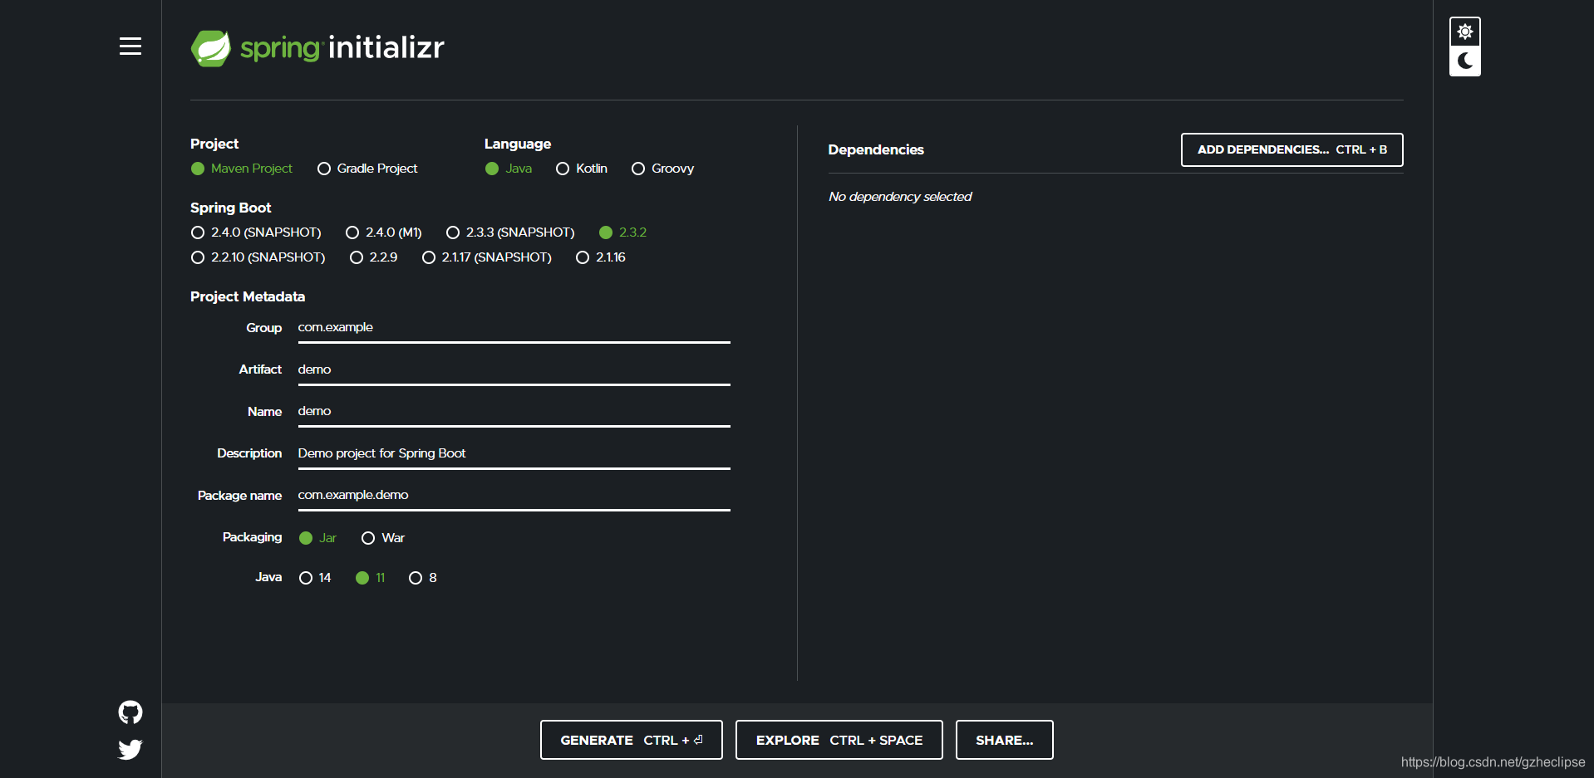This screenshot has height=778, width=1594.
Task: Switch to light theme sun icon
Action: (x=1464, y=32)
